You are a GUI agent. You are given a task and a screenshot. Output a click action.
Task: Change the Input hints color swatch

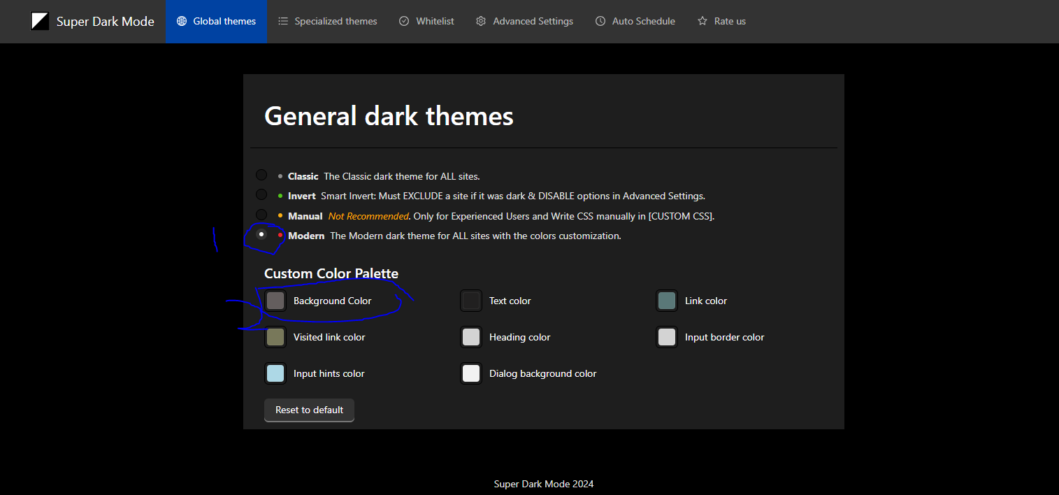click(275, 373)
